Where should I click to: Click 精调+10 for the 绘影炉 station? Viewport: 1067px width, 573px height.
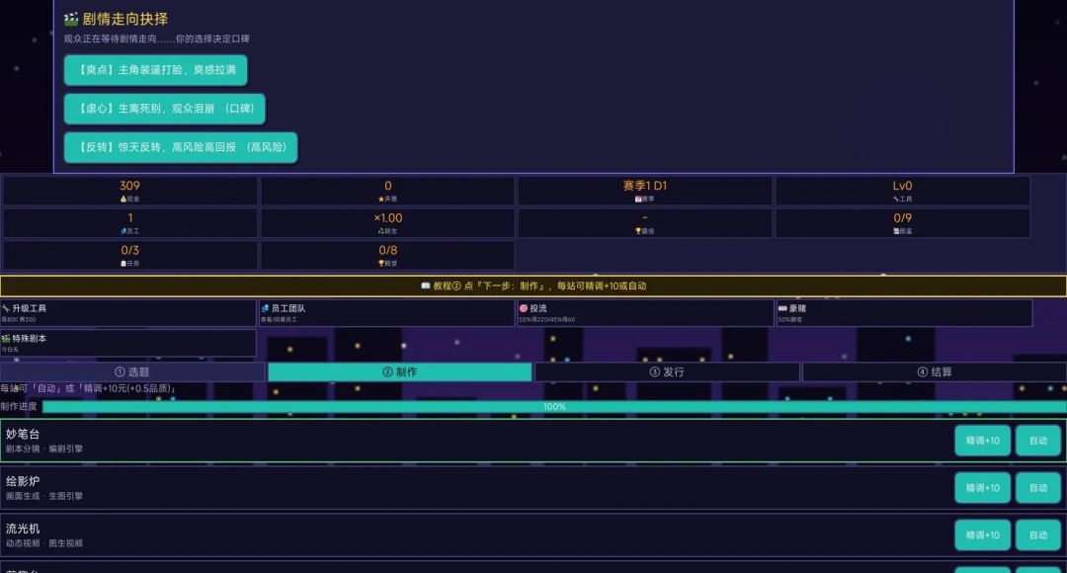tap(983, 488)
